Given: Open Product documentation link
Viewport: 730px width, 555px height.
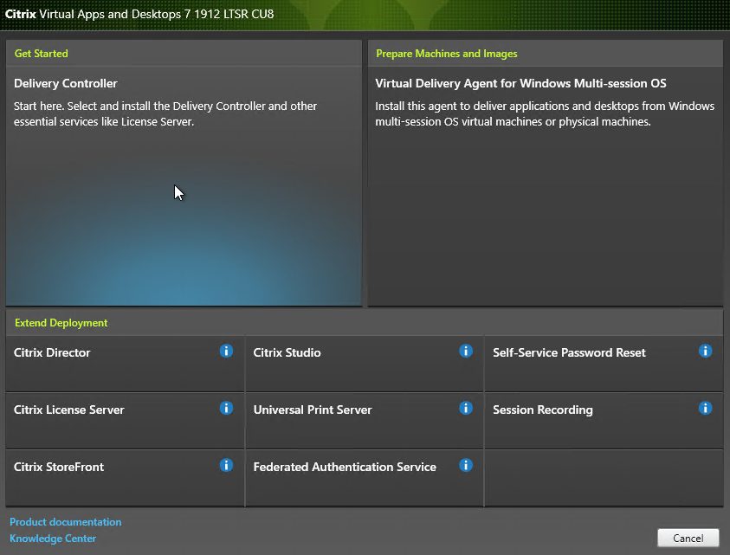Looking at the screenshot, I should coord(66,522).
